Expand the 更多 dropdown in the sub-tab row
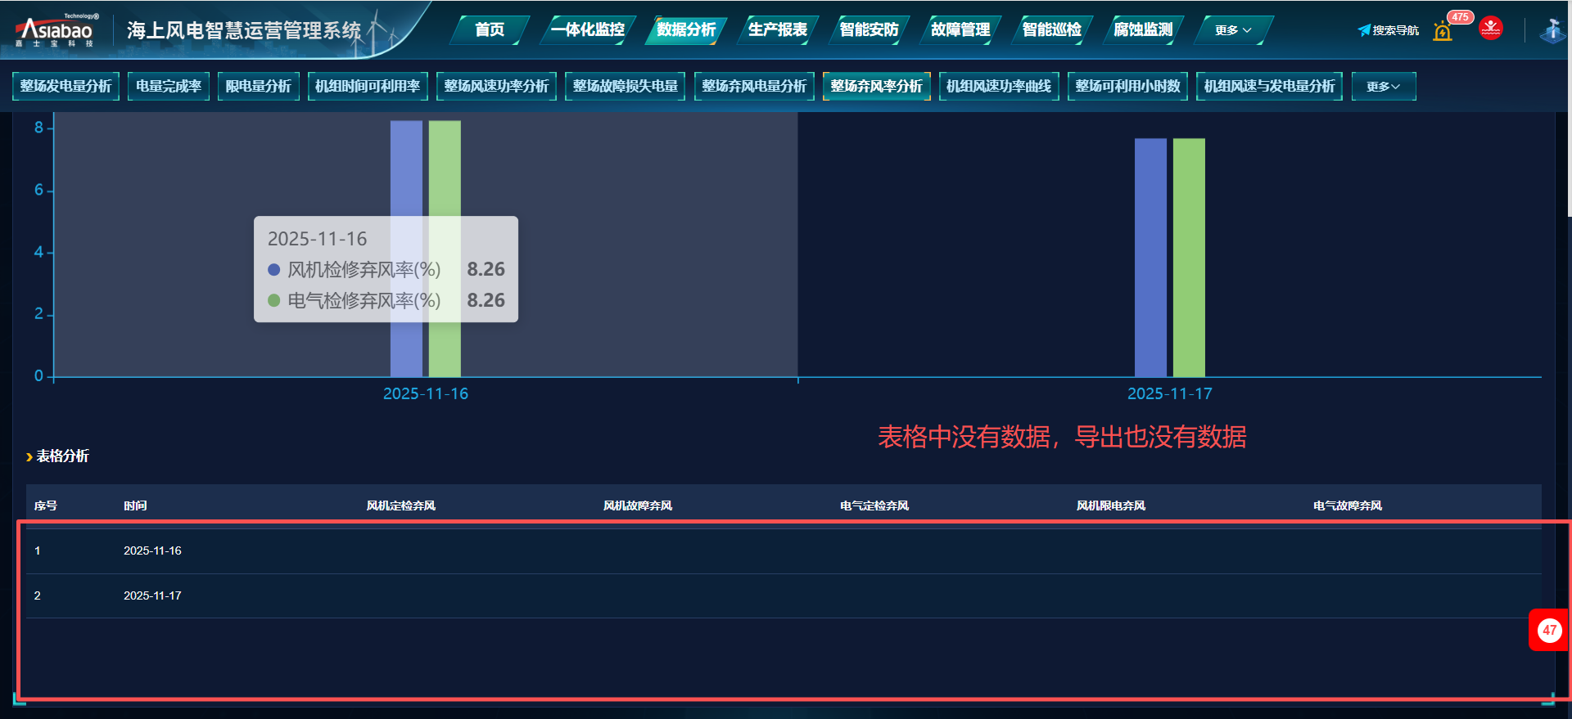Screen dimensions: 1572x719 [1383, 87]
